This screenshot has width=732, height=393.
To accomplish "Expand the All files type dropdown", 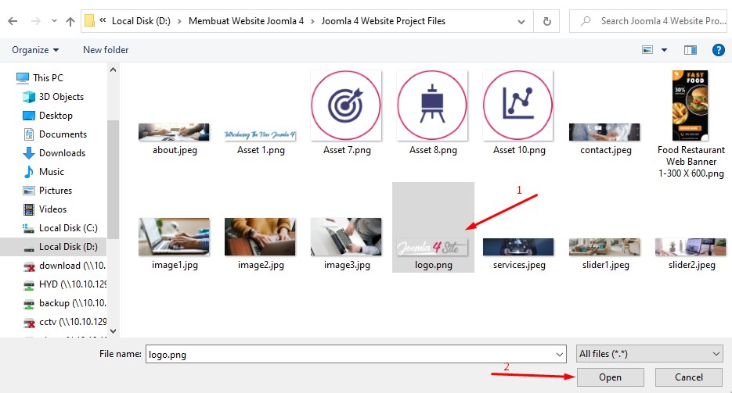I will tap(648, 354).
